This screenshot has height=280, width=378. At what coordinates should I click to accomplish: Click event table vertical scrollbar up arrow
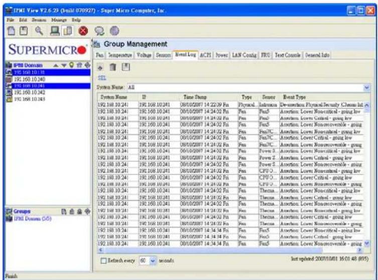(x=366, y=105)
